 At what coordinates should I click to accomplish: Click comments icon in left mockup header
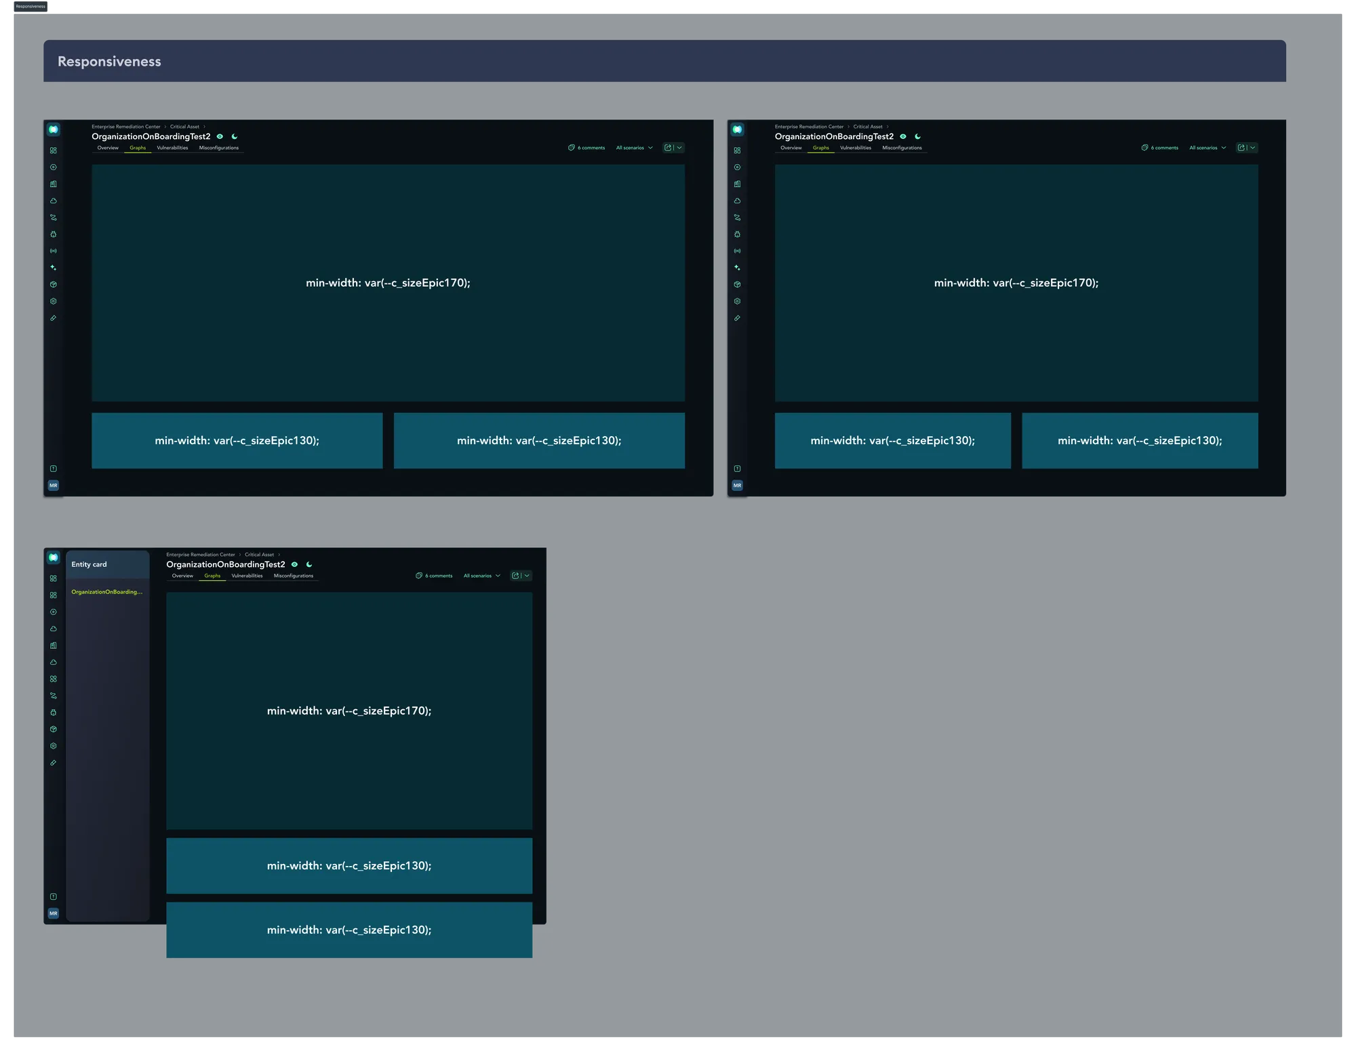coord(571,148)
